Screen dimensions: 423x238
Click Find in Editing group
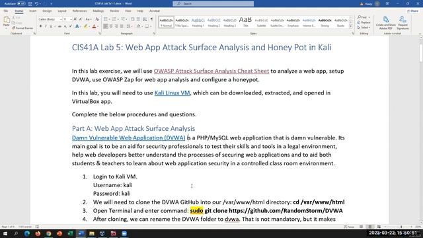click(362, 17)
